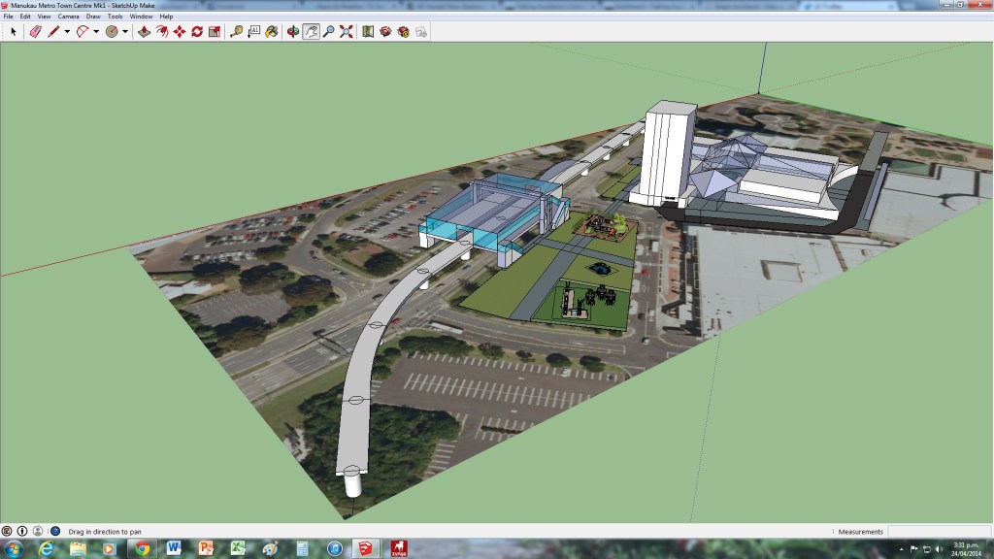The image size is (994, 559).
Task: Select the Tape Measure tool
Action: (236, 32)
